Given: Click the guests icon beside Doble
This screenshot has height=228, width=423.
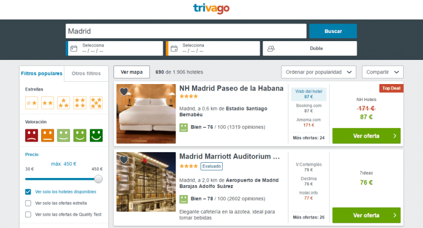Looking at the screenshot, I should tap(271, 49).
